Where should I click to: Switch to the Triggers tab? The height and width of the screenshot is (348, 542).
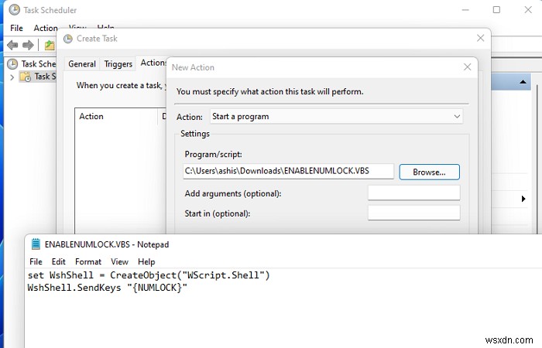[118, 64]
